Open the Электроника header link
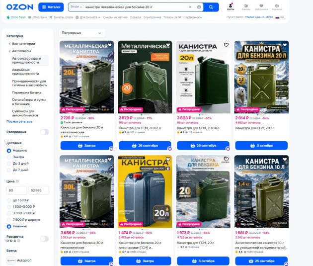This screenshot has width=313, height=266. [x=152, y=17]
